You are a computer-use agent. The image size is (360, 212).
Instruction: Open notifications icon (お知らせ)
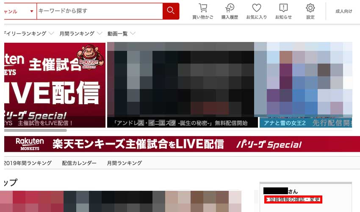pyautogui.click(x=283, y=11)
